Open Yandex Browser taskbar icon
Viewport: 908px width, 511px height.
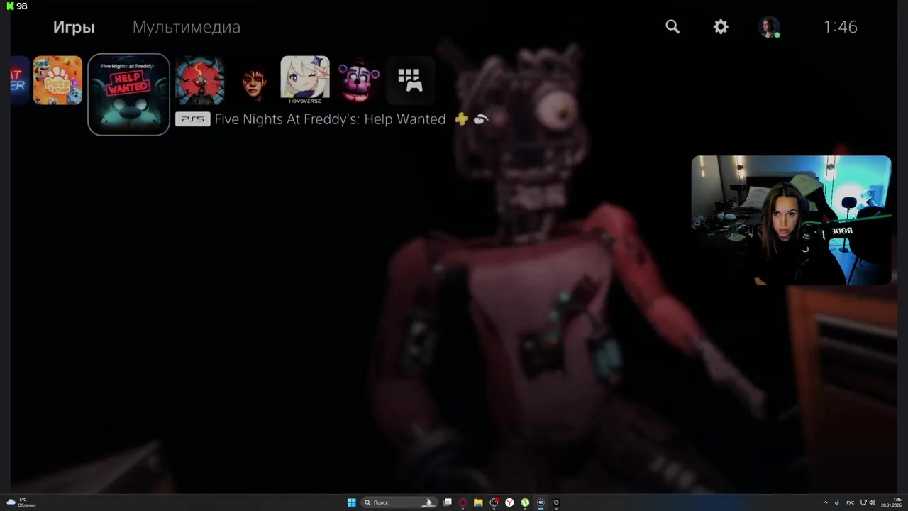(x=509, y=502)
